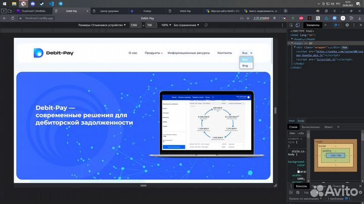Screen dimensions: 364x204
Task: Go back in browser history
Action: (x=5, y=18)
